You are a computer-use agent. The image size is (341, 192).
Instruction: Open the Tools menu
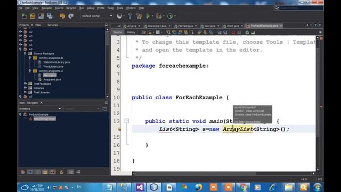coord(120,8)
